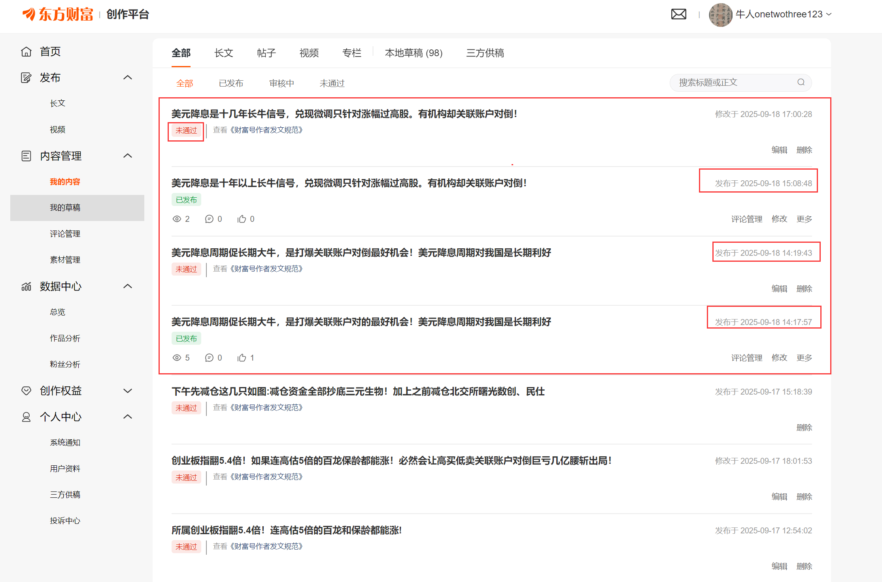882x582 pixels.
Task: Filter list by 已发布 status
Action: point(231,83)
